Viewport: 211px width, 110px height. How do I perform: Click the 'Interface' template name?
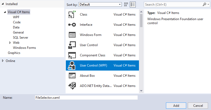pos(86,25)
